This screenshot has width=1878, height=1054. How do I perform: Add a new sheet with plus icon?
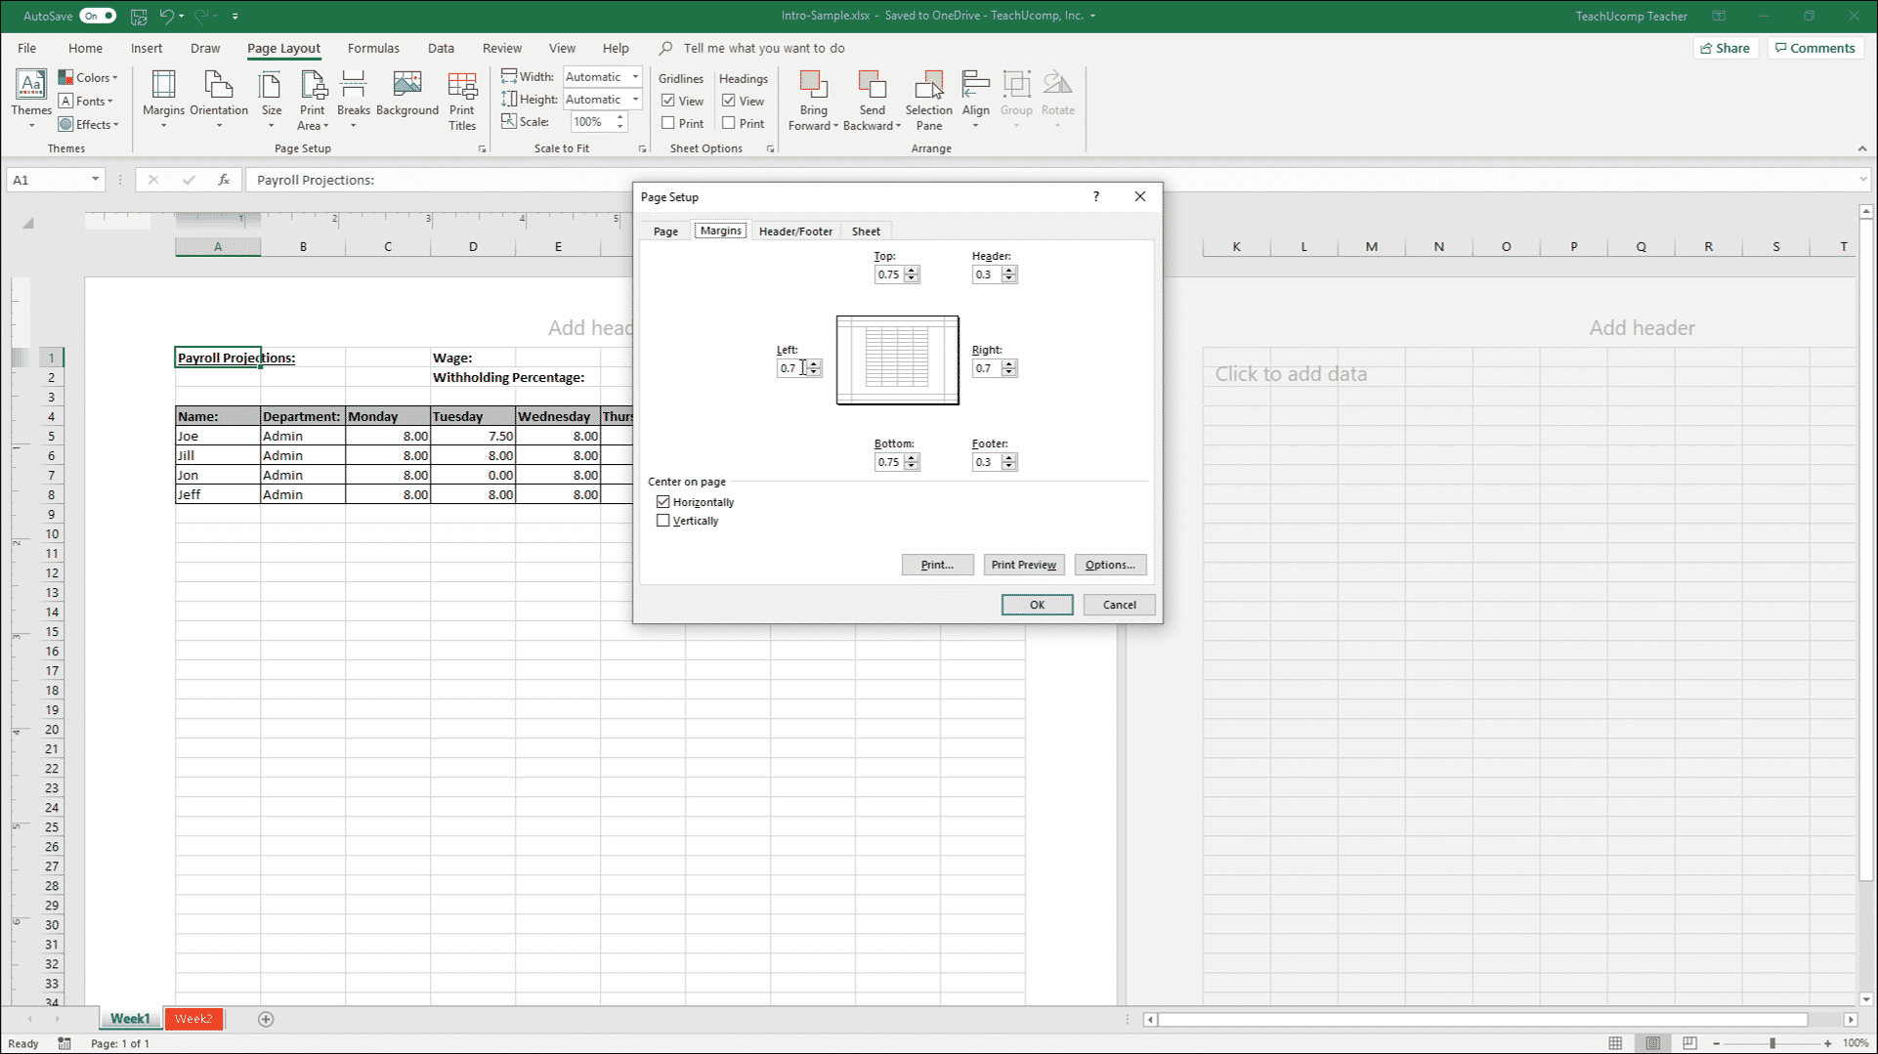click(x=266, y=1019)
